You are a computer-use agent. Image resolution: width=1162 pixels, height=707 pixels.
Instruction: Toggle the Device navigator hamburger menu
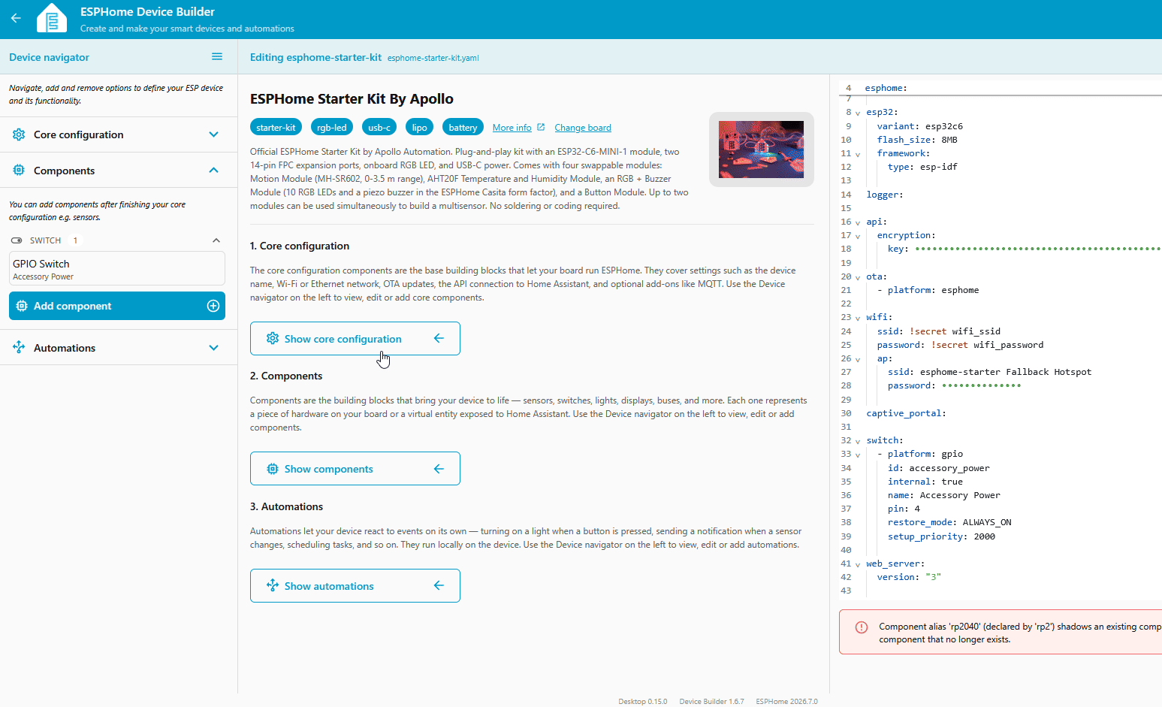(217, 56)
